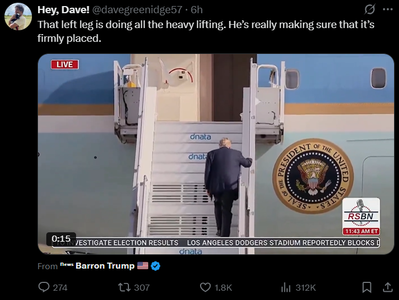View analytics via the bar chart icon
Image resolution: width=399 pixels, height=300 pixels.
coord(286,287)
